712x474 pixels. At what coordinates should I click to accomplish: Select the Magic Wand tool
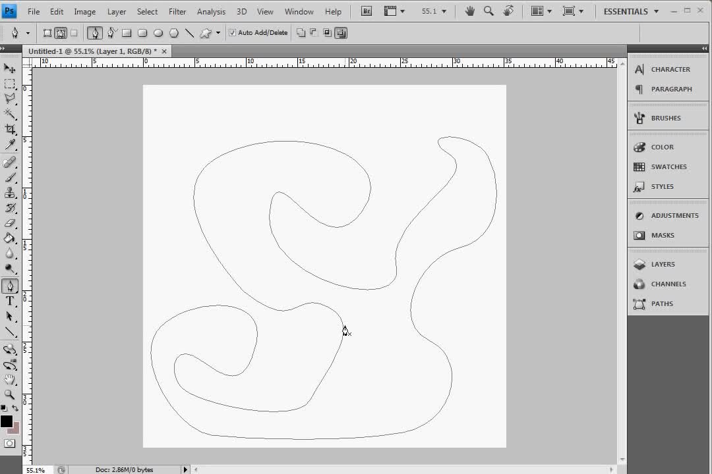[9, 113]
